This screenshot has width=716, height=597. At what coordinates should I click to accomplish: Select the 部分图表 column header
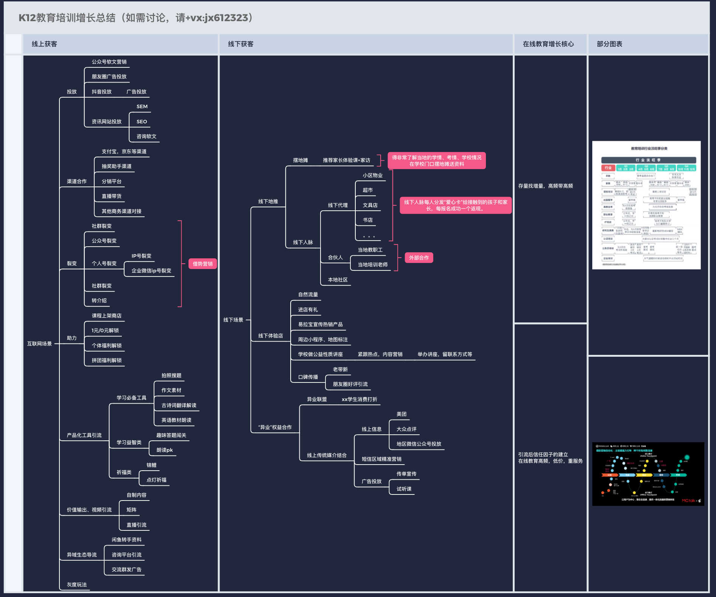point(609,44)
